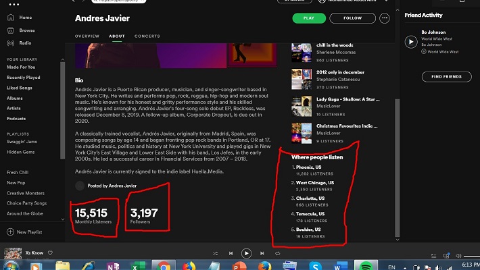Skip to the next track
The width and height of the screenshot is (480, 270).
262,253
